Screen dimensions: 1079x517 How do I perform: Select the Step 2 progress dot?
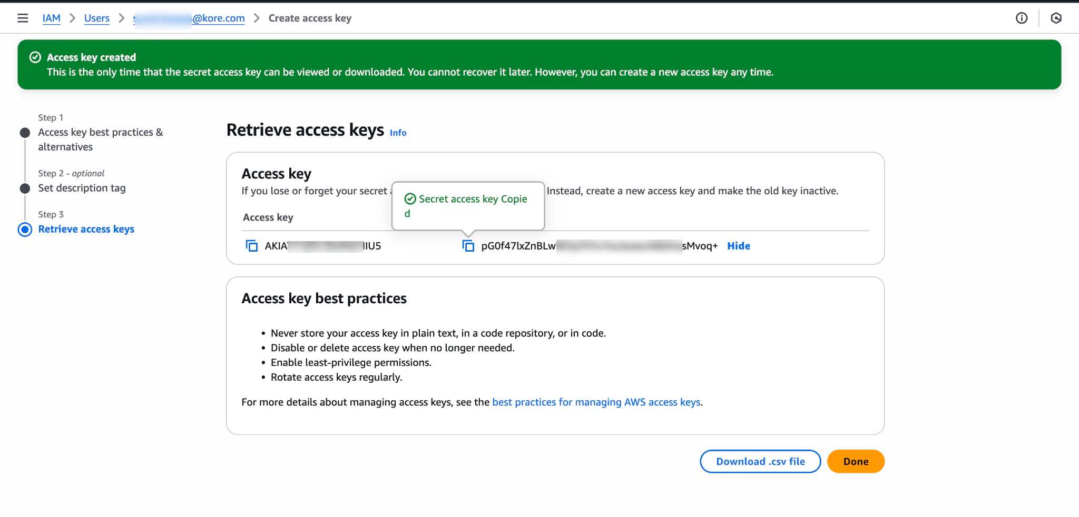click(25, 187)
